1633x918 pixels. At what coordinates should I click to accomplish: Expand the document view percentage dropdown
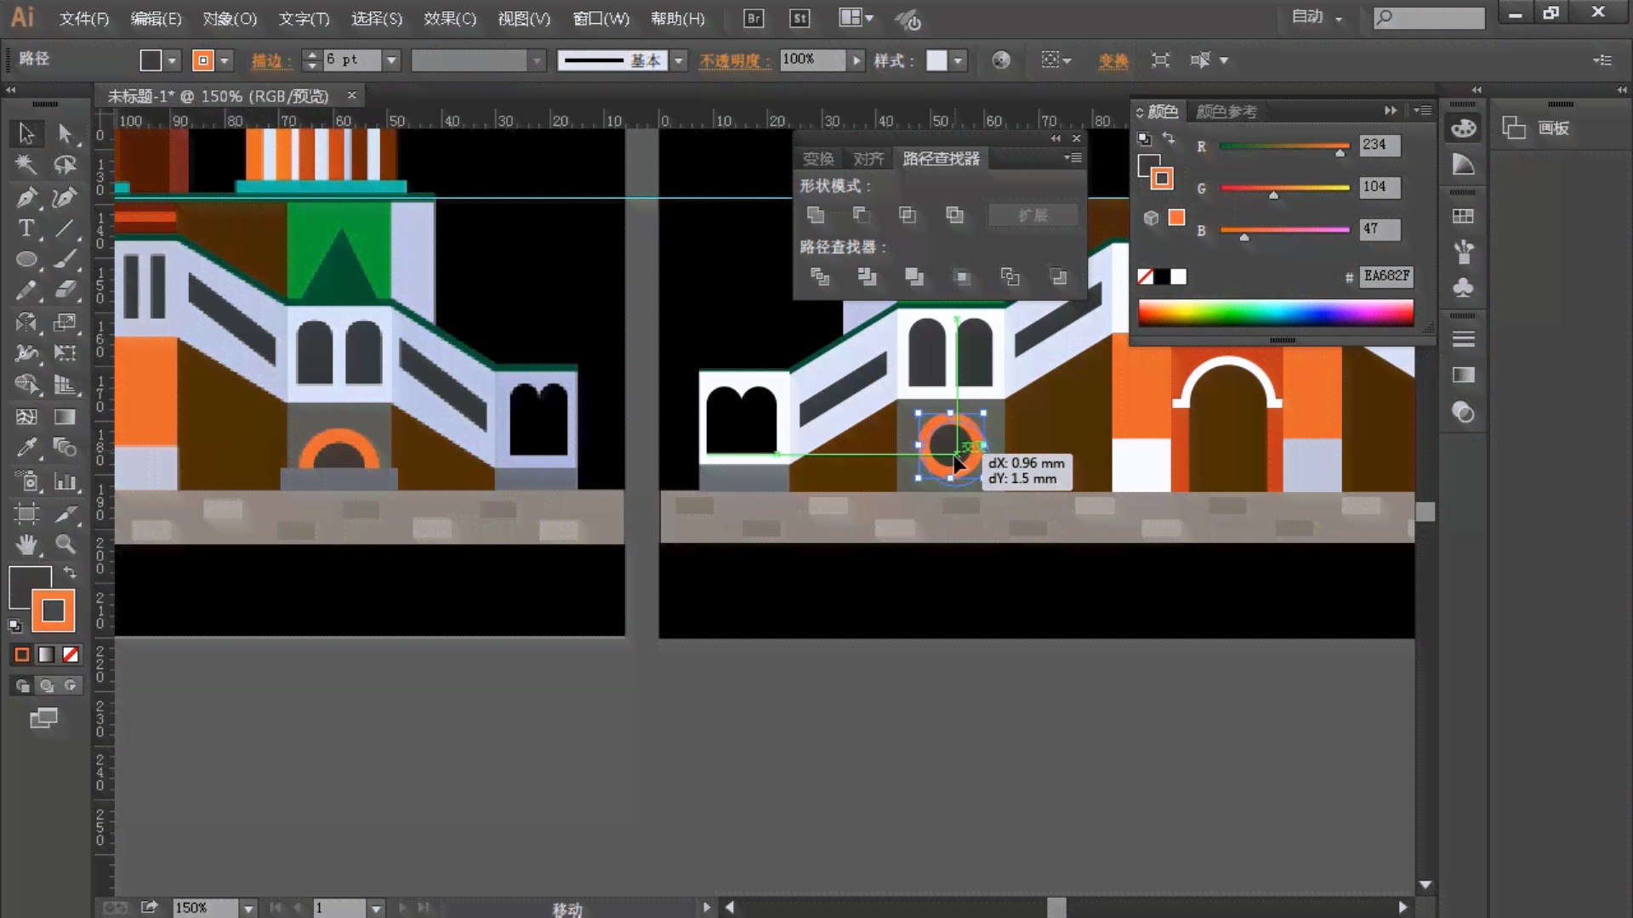point(249,908)
